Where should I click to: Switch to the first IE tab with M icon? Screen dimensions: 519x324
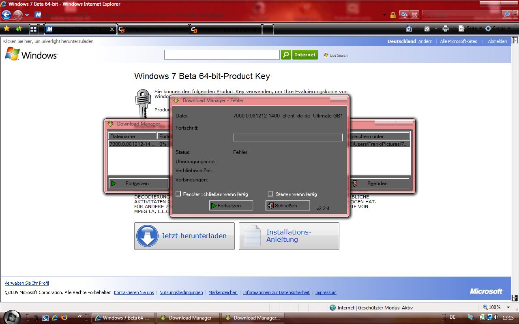[80, 30]
